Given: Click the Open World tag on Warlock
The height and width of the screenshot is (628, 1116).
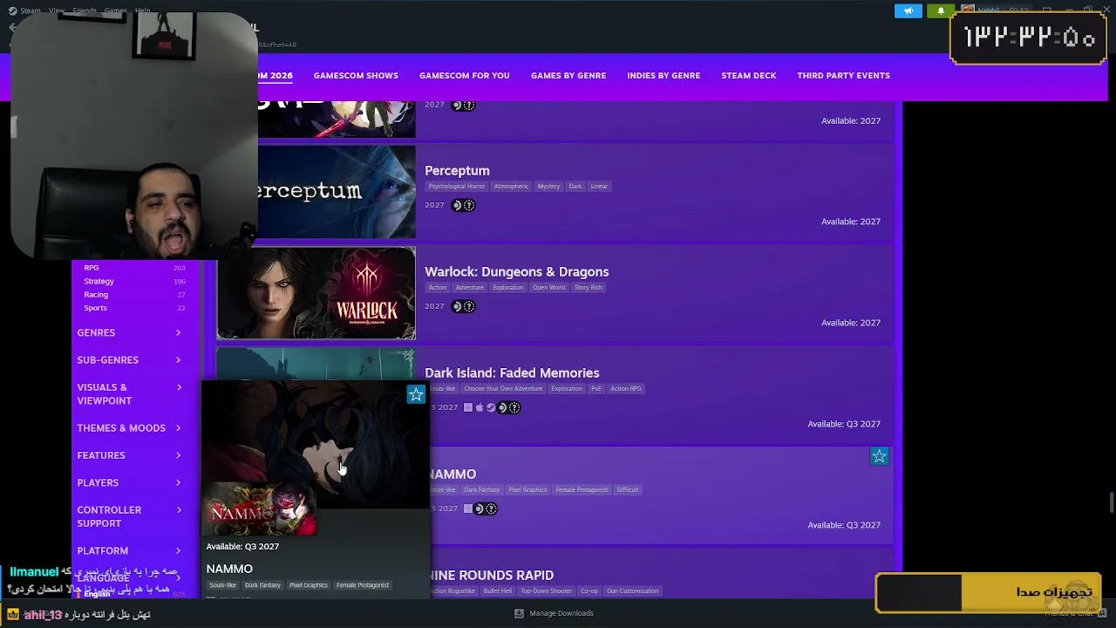Looking at the screenshot, I should coord(549,288).
